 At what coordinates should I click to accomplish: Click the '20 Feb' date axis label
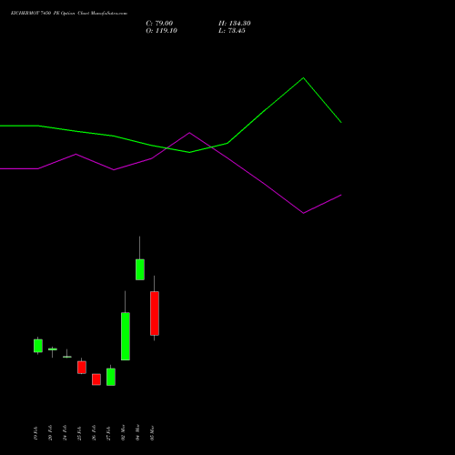tap(50, 433)
